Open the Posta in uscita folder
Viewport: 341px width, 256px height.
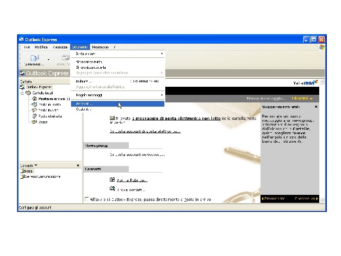click(50, 104)
